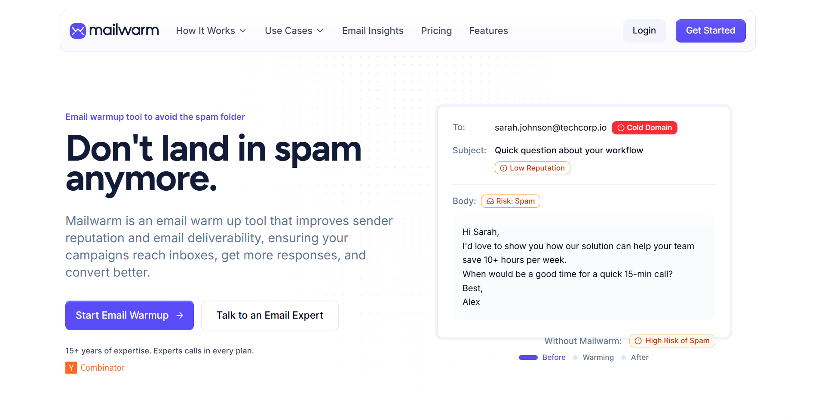
Task: Click the Low Reputation alert icon
Action: [x=503, y=168]
